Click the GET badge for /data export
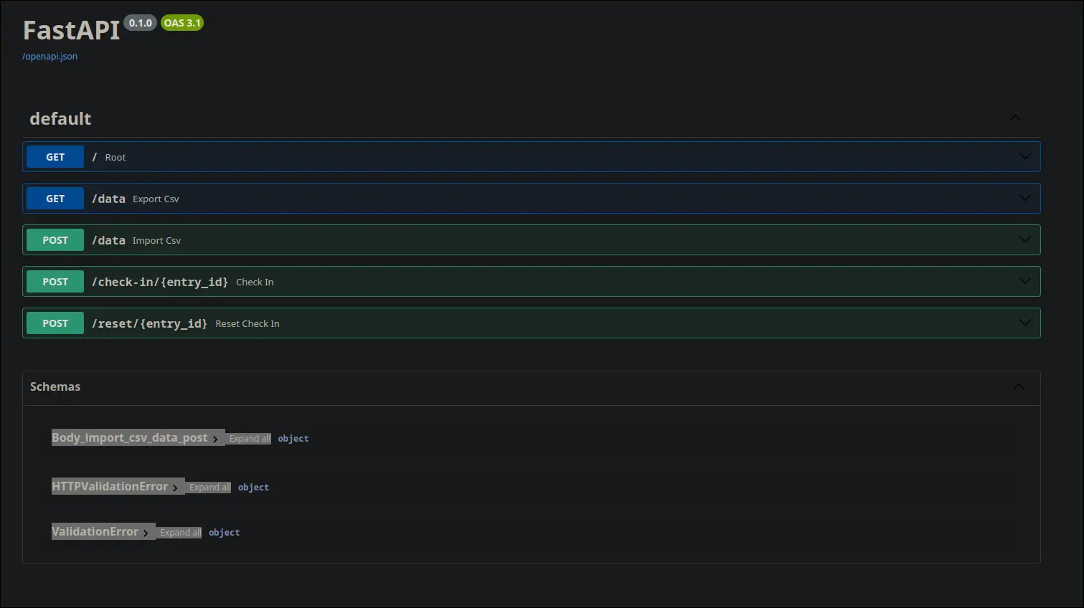The width and height of the screenshot is (1084, 608). pos(55,199)
